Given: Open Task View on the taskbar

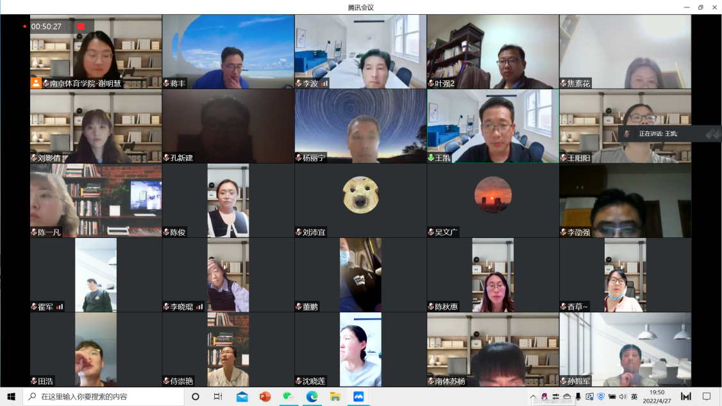Looking at the screenshot, I should click(x=218, y=396).
